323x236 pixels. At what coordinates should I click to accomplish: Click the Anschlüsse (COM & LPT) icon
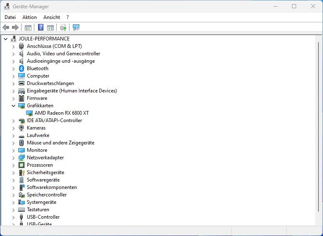tap(21, 46)
